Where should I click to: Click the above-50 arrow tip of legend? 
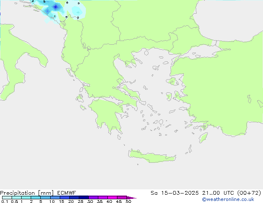click(131, 198)
